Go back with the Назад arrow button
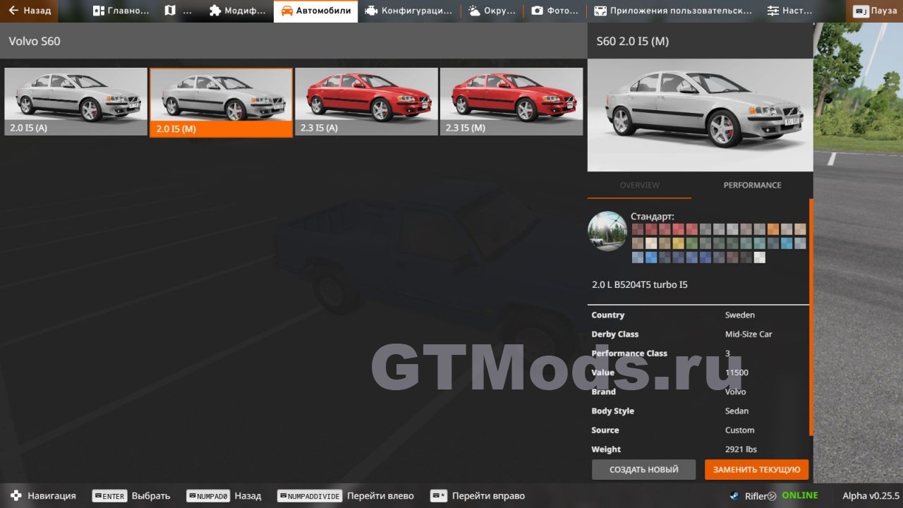 (x=29, y=11)
